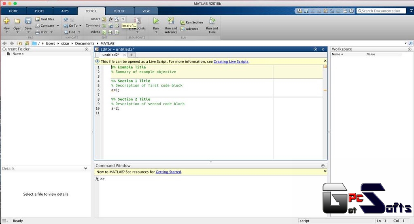Switch to the VIEW tab
The width and height of the screenshot is (414, 224).
pos(146,11)
